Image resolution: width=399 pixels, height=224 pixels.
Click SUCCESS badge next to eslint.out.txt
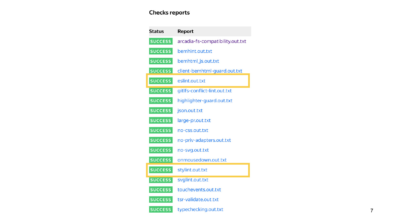pyautogui.click(x=161, y=81)
